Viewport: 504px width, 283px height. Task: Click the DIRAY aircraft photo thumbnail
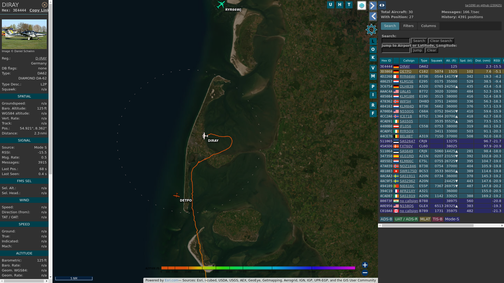24,34
